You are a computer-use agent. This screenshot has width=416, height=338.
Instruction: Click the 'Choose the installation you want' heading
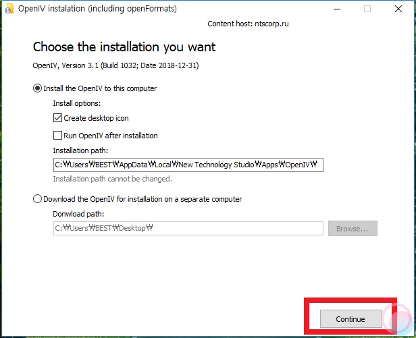124,47
